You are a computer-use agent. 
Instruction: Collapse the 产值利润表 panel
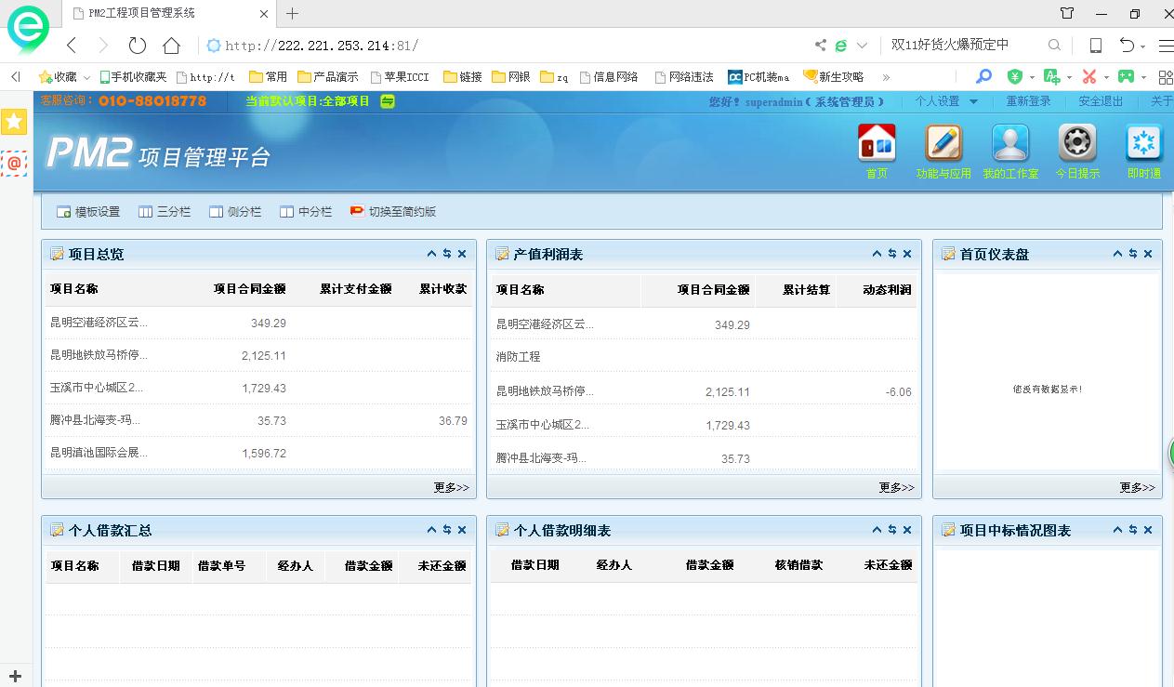point(877,254)
